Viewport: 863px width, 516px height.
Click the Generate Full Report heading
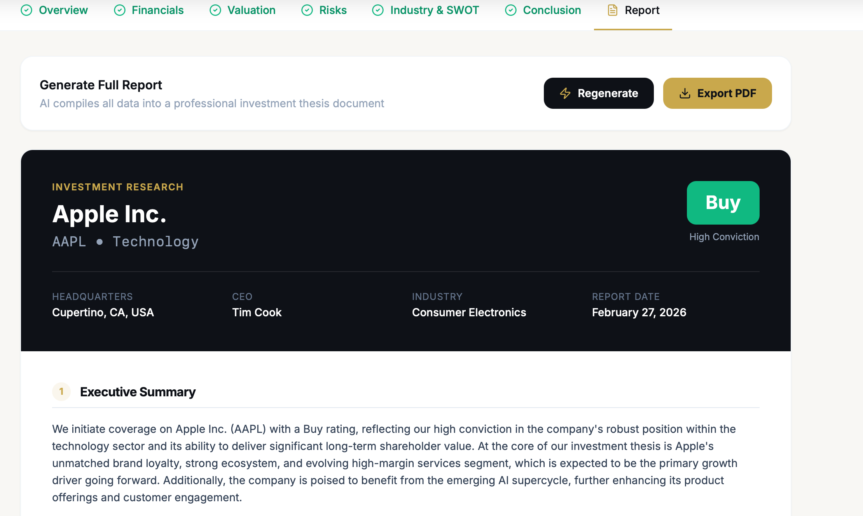click(101, 85)
